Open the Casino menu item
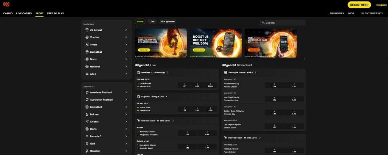 8,13
